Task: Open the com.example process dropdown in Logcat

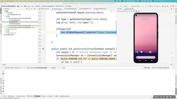Action: [x=38, y=68]
